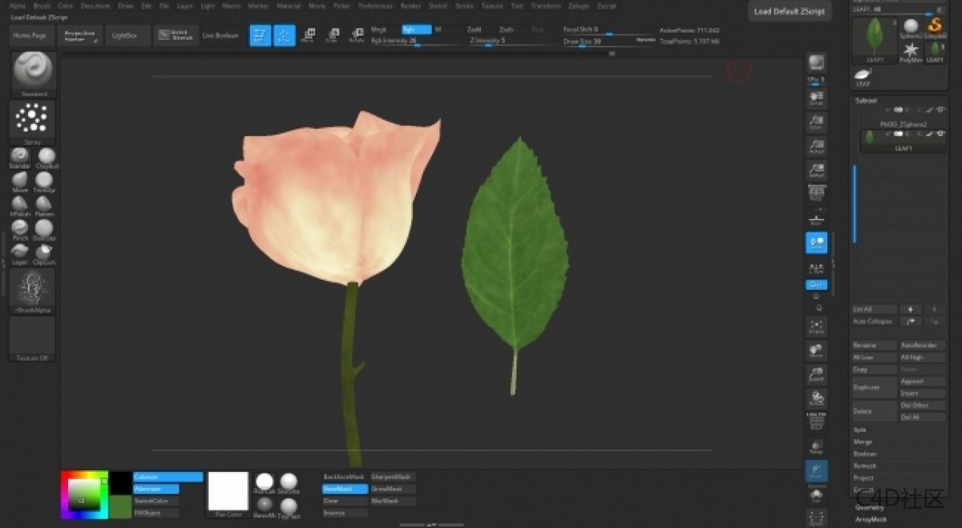Click the BPR render icon
962x528 pixels.
[x=816, y=63]
